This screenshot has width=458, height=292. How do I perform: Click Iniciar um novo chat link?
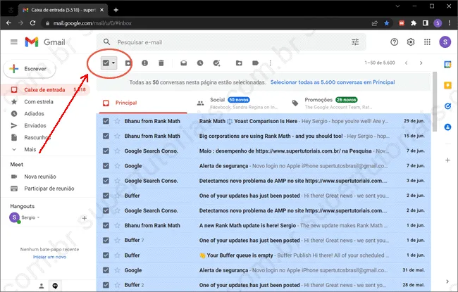point(49,257)
